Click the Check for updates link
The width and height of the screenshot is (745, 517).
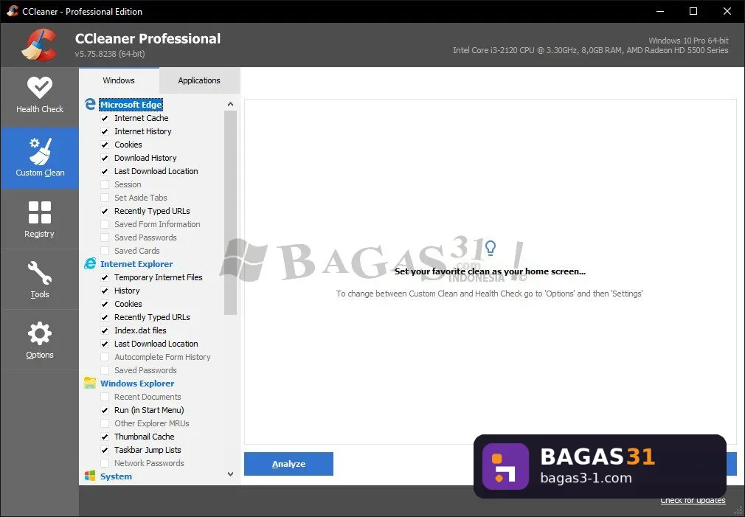click(x=693, y=500)
